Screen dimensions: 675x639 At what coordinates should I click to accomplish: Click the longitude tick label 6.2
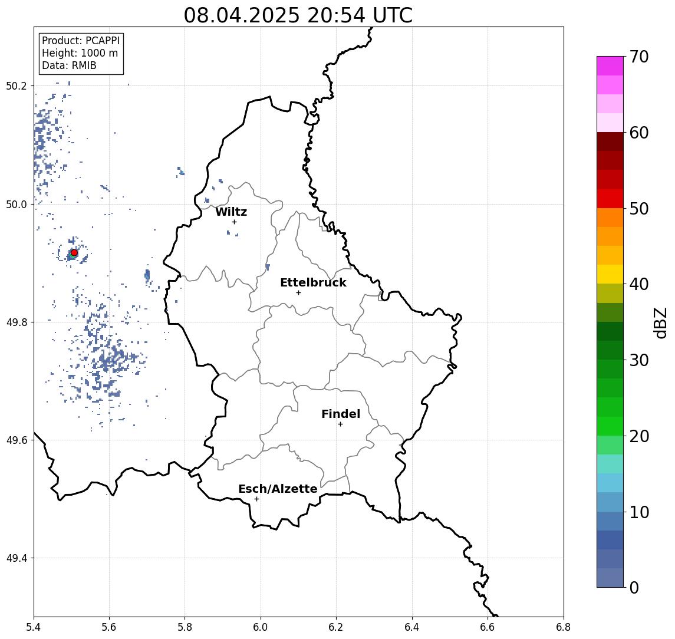[x=336, y=627]
